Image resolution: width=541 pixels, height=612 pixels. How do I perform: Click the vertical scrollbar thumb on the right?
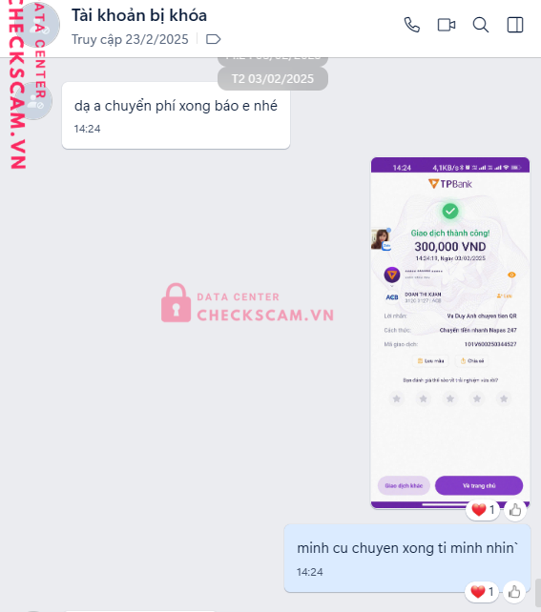point(538,592)
